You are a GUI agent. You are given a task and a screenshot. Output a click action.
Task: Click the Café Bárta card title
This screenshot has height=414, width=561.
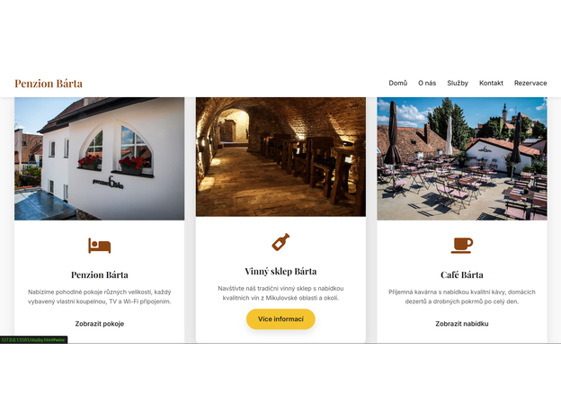tap(462, 275)
